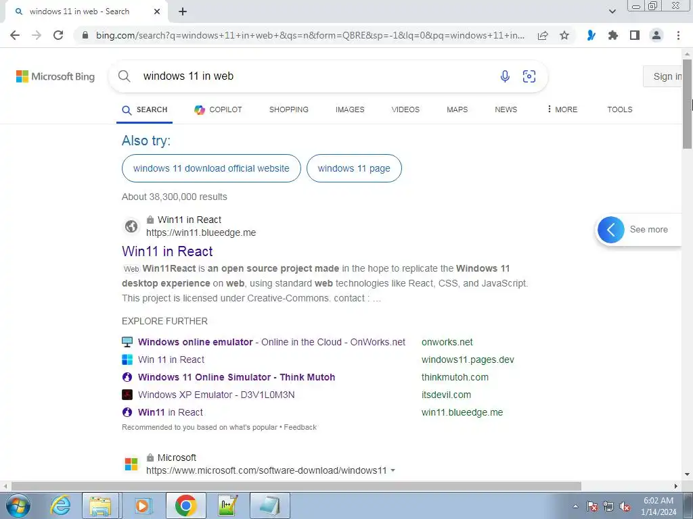Open the TOOLS option
This screenshot has width=693, height=519.
click(x=620, y=110)
